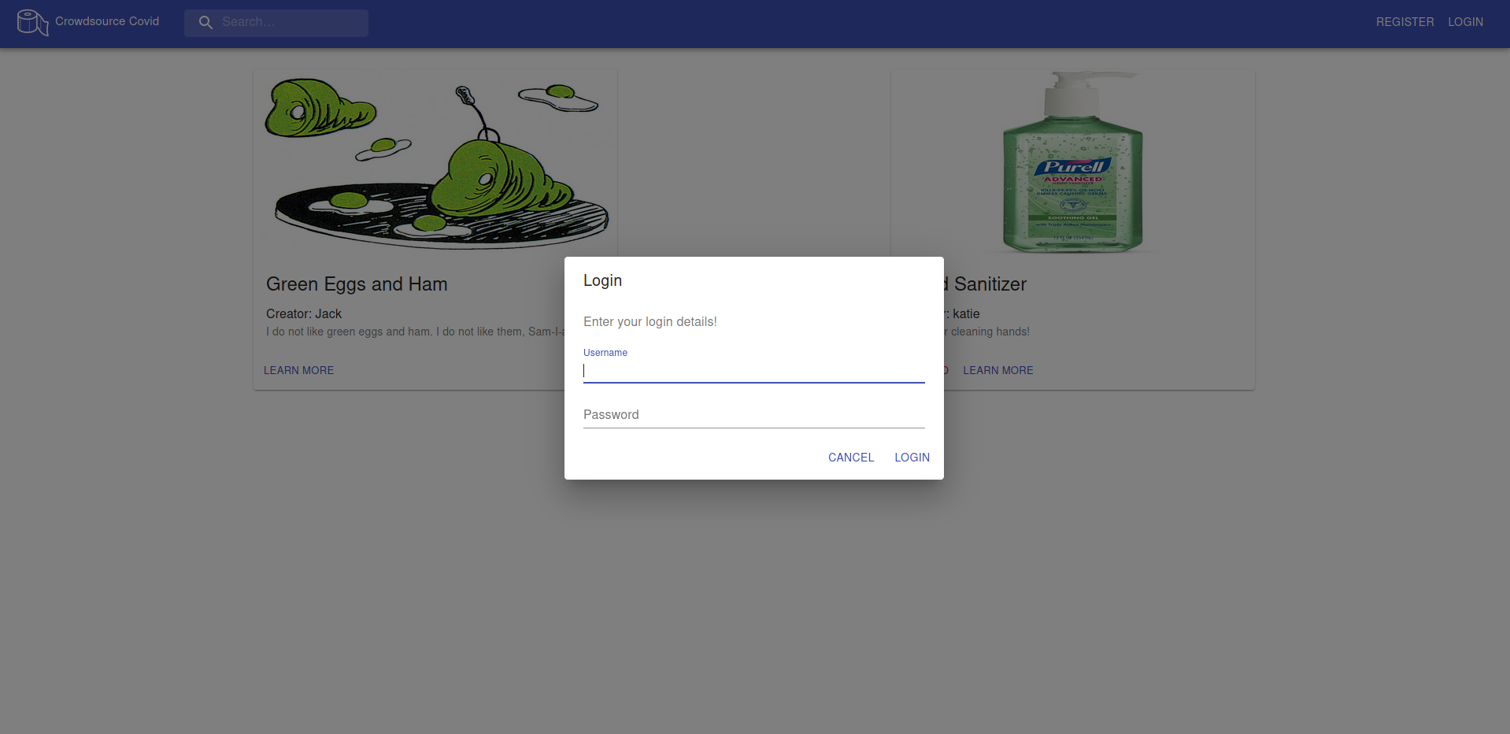
Task: Click the toilet paper roll logo icon
Action: click(x=32, y=22)
